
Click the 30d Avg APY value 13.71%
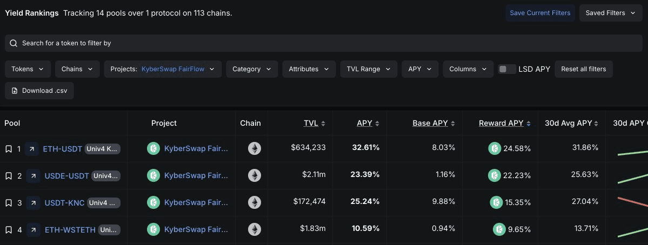pos(586,228)
